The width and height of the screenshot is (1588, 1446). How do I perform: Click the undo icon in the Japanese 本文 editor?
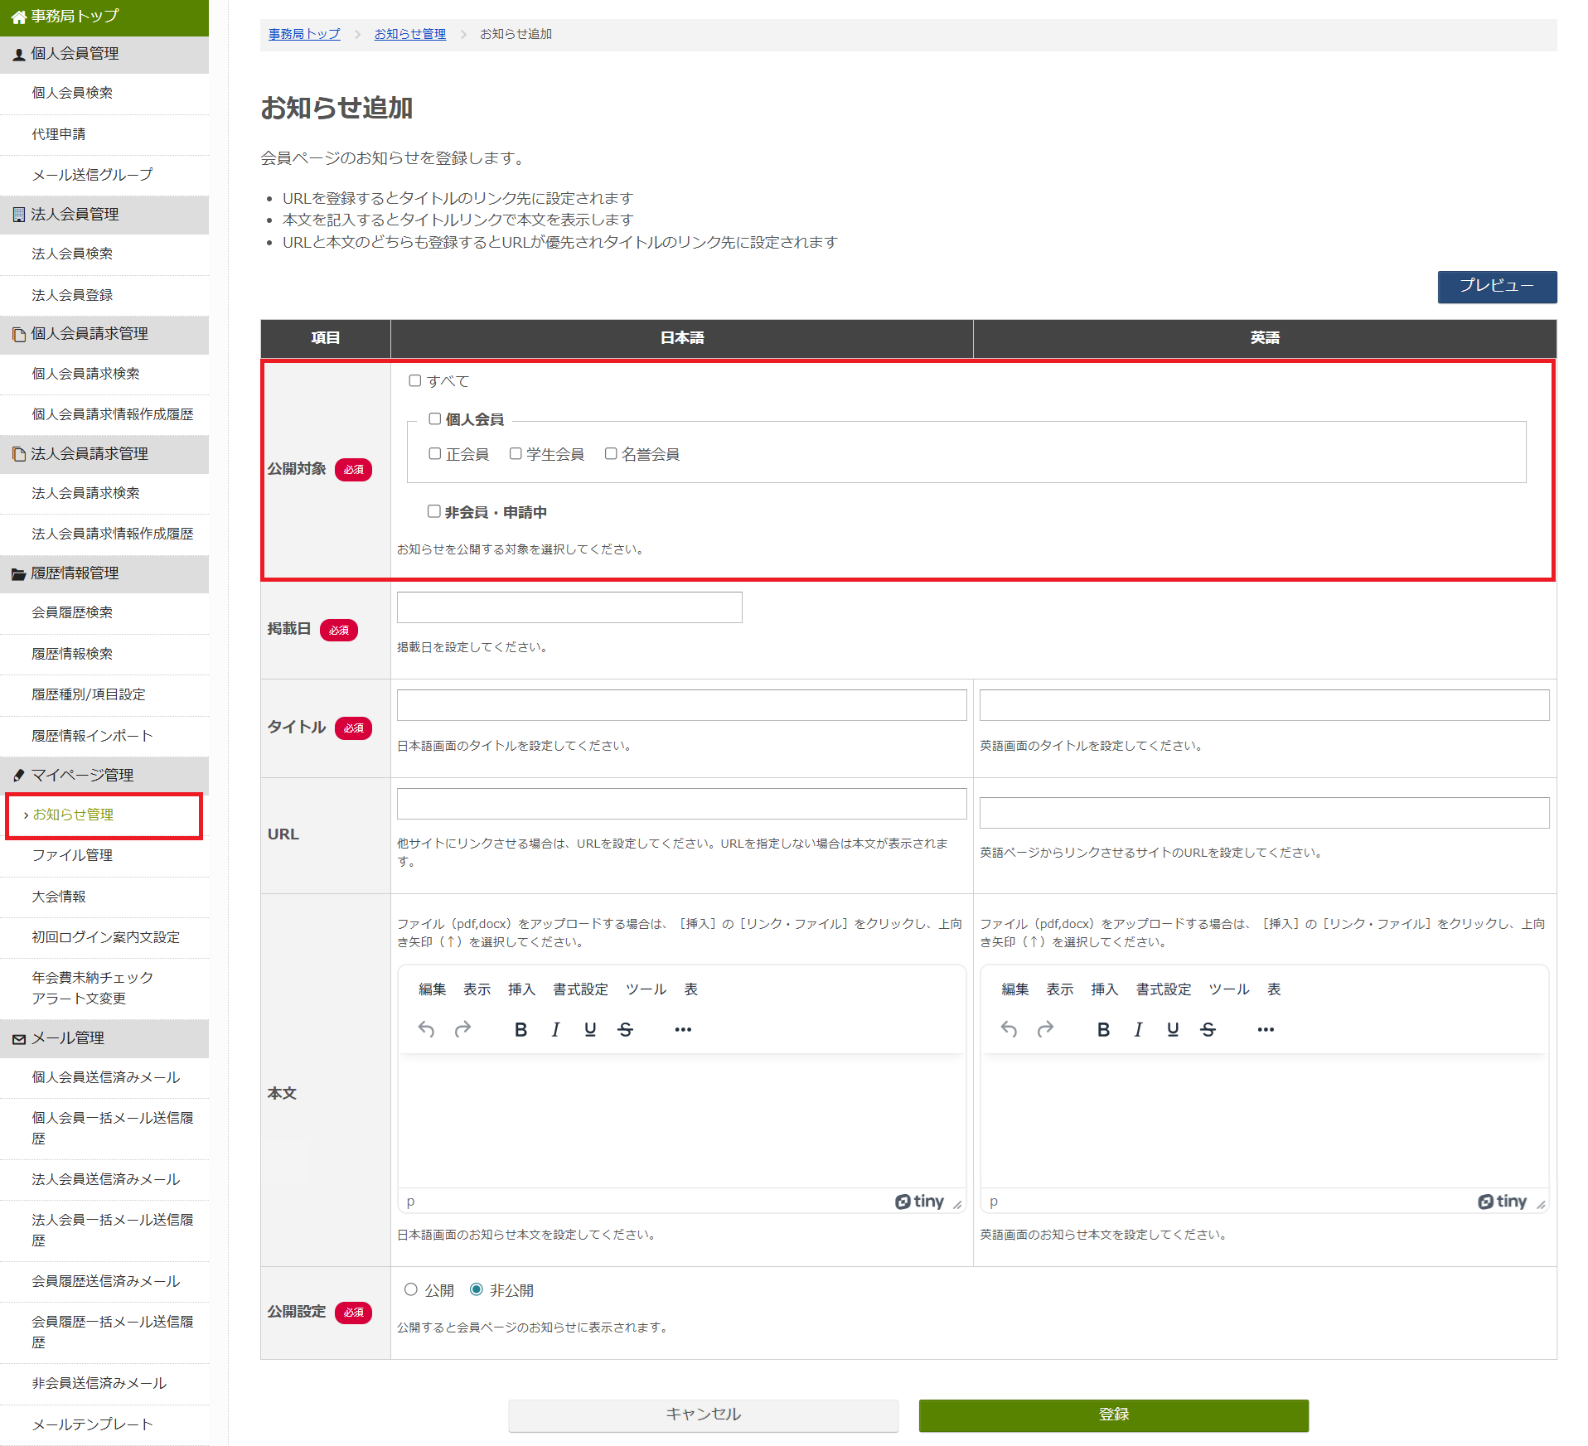click(426, 1029)
